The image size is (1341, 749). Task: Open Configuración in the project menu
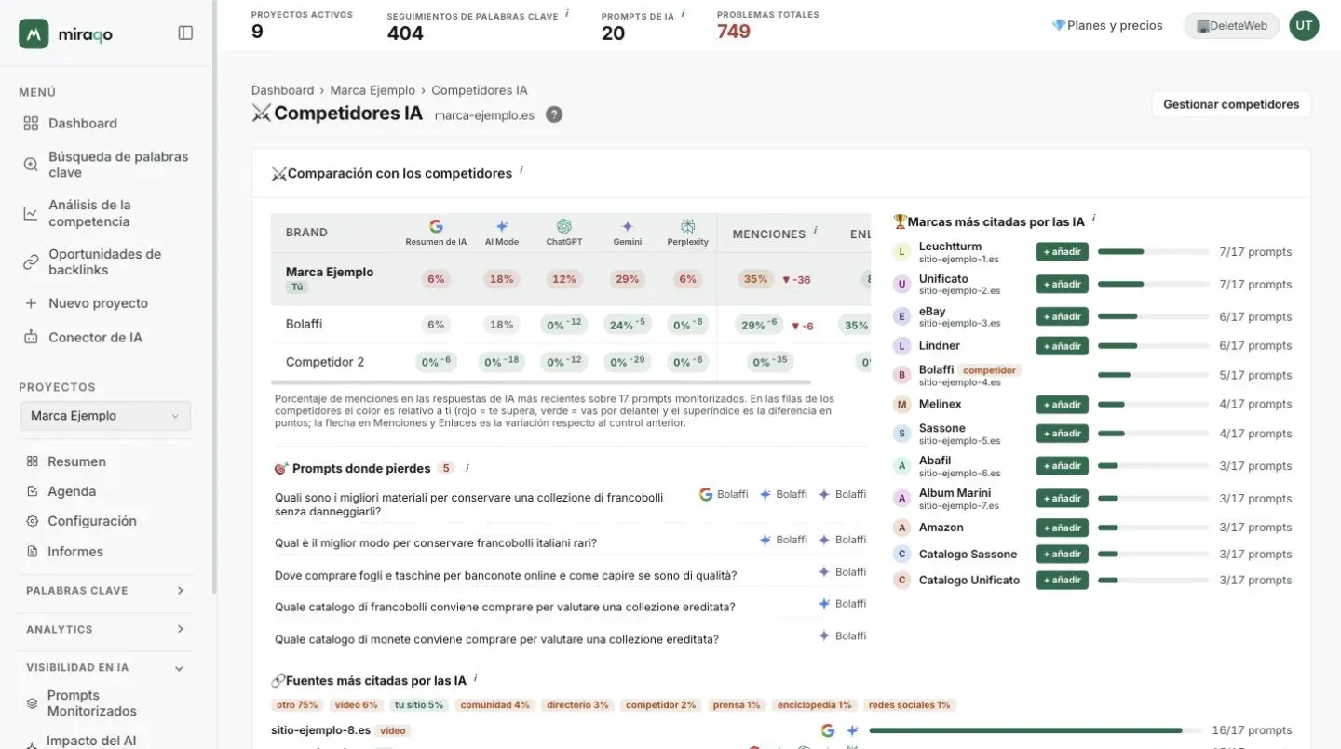tap(92, 521)
